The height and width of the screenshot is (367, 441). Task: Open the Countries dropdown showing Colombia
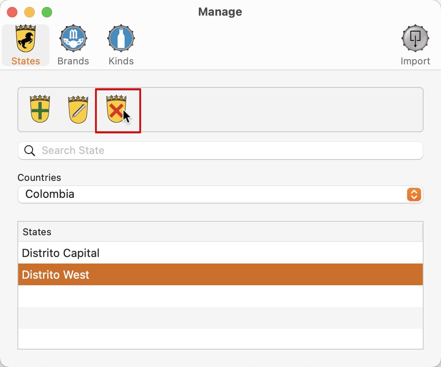(220, 194)
